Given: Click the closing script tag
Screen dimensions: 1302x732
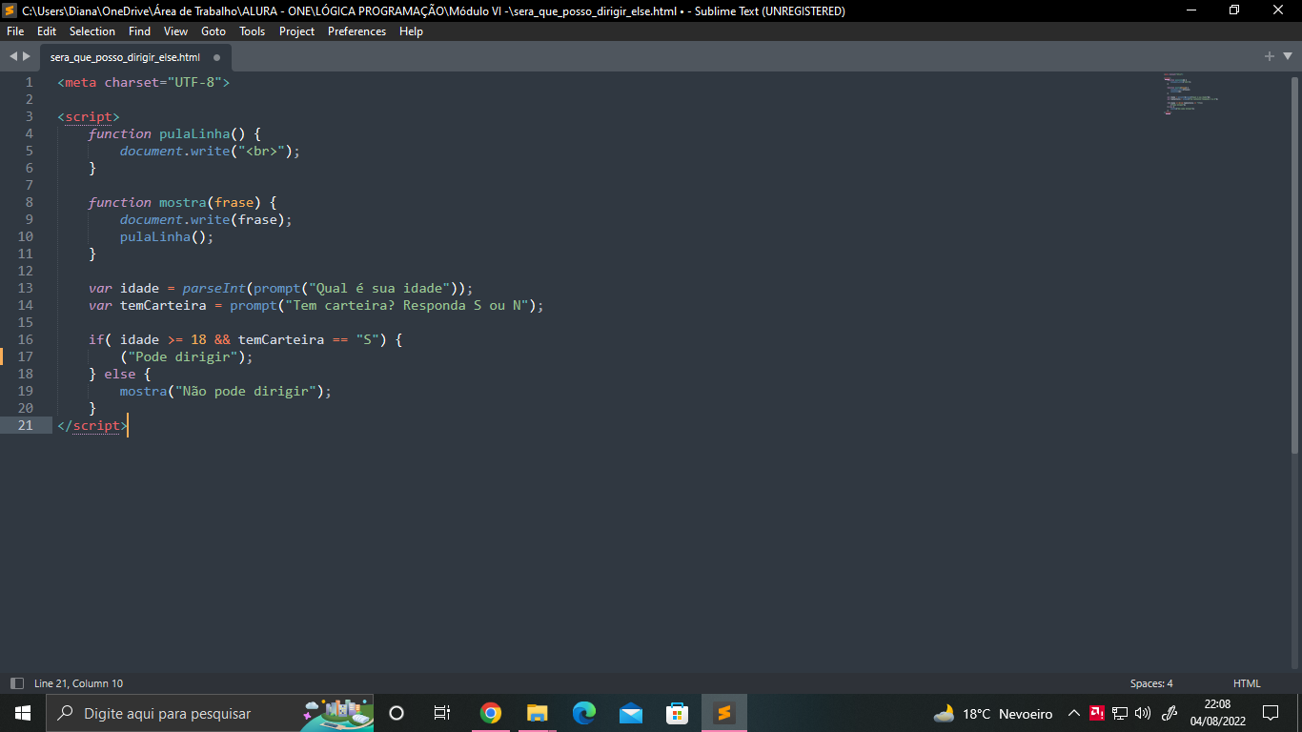Looking at the screenshot, I should pos(92,425).
